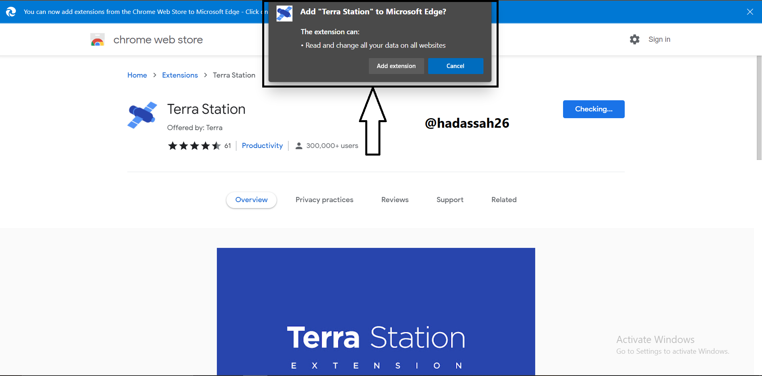Click the star rating for Terra Station
Image resolution: width=762 pixels, height=376 pixels.
[x=194, y=146]
